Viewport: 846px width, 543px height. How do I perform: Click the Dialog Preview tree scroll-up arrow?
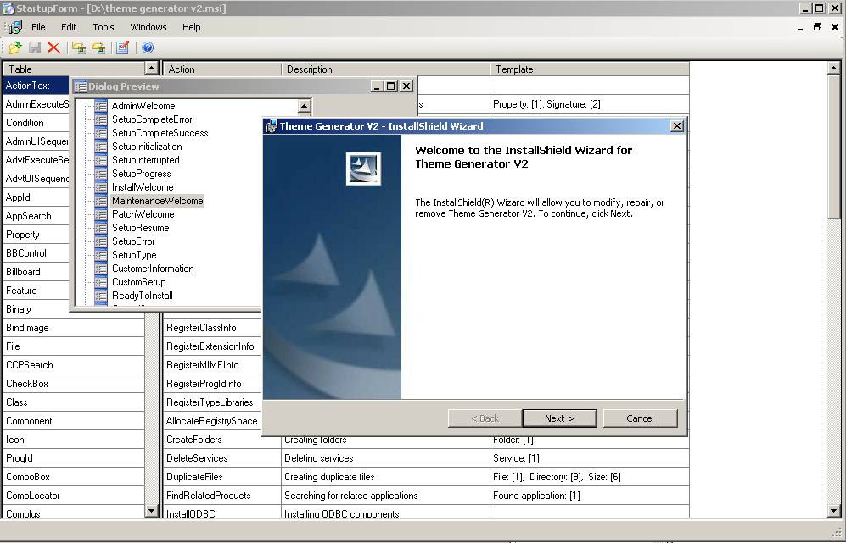click(305, 106)
